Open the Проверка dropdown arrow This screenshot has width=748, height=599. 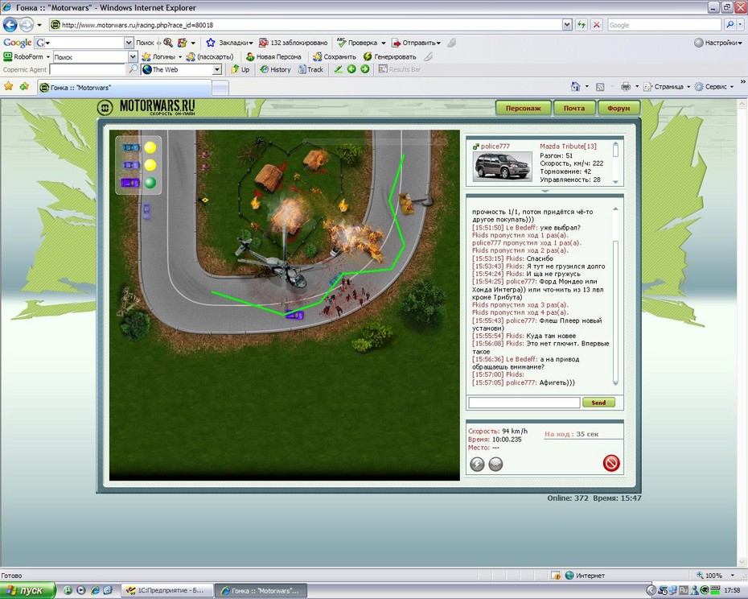coord(383,43)
